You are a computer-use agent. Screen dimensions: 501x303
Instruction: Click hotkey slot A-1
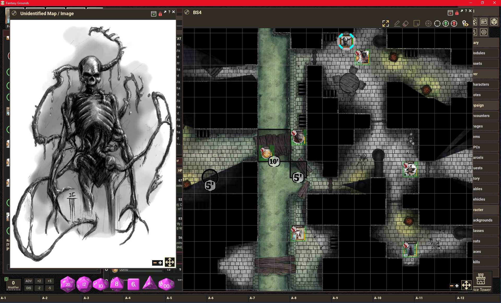click(21, 298)
